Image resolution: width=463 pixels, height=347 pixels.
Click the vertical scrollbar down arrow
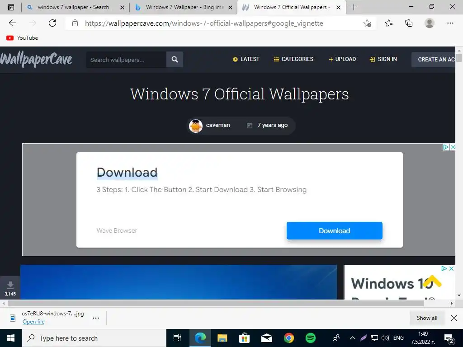click(459, 295)
